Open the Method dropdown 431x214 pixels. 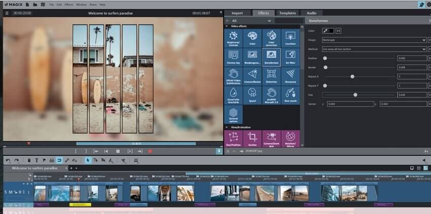click(374, 49)
